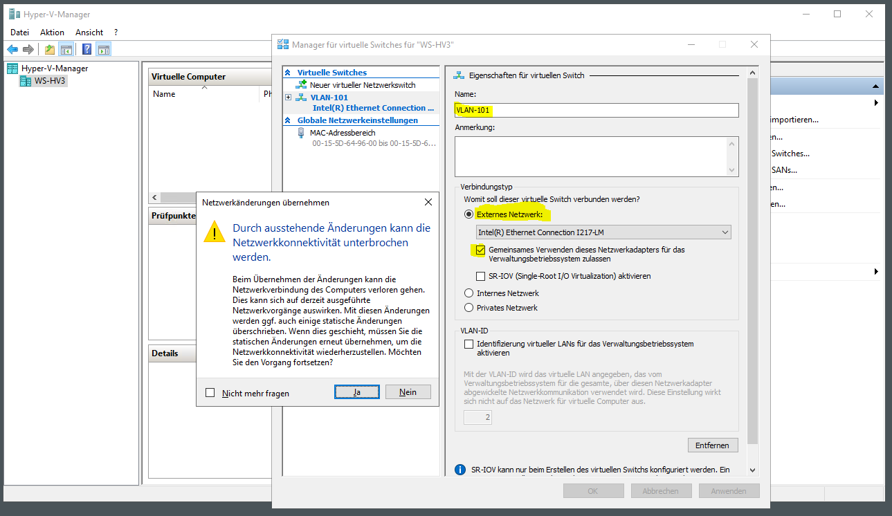Select Internes Netzwerk radio button
892x516 pixels.
pyautogui.click(x=469, y=293)
